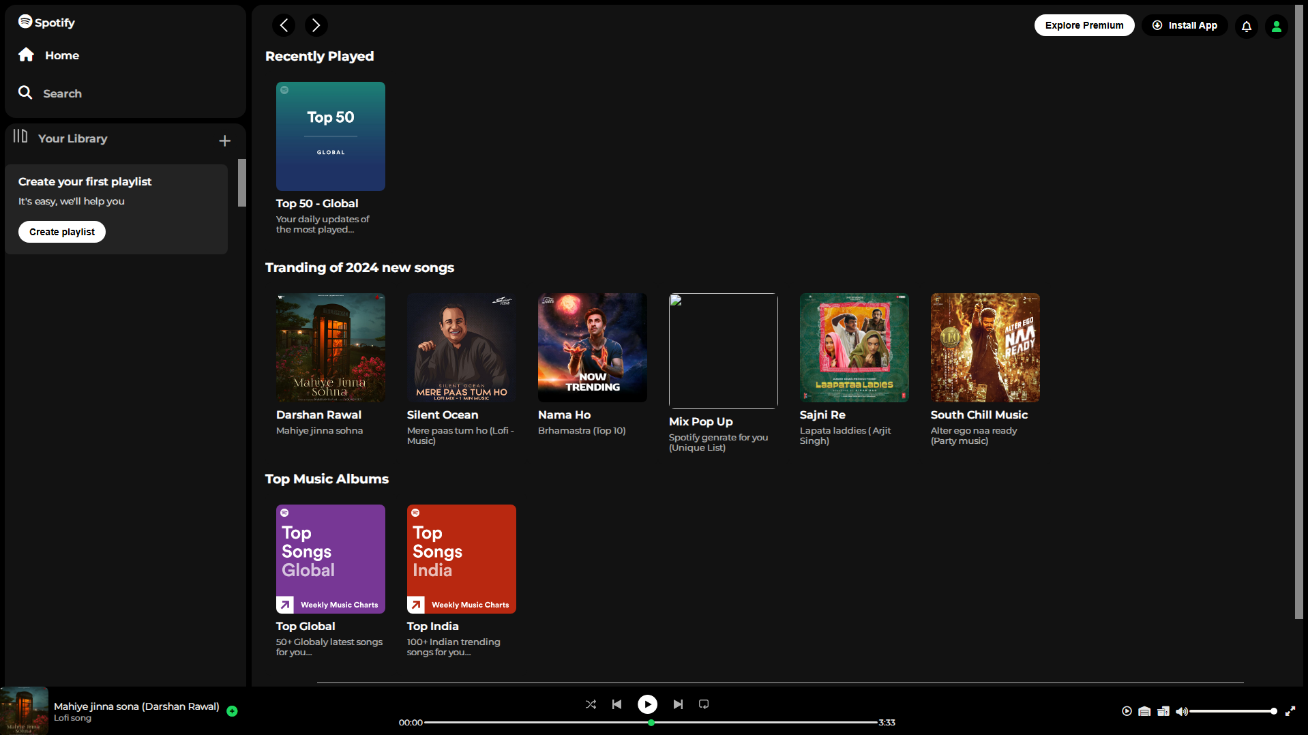Click the Top India title
Viewport: 1308px width, 735px height.
[432, 626]
